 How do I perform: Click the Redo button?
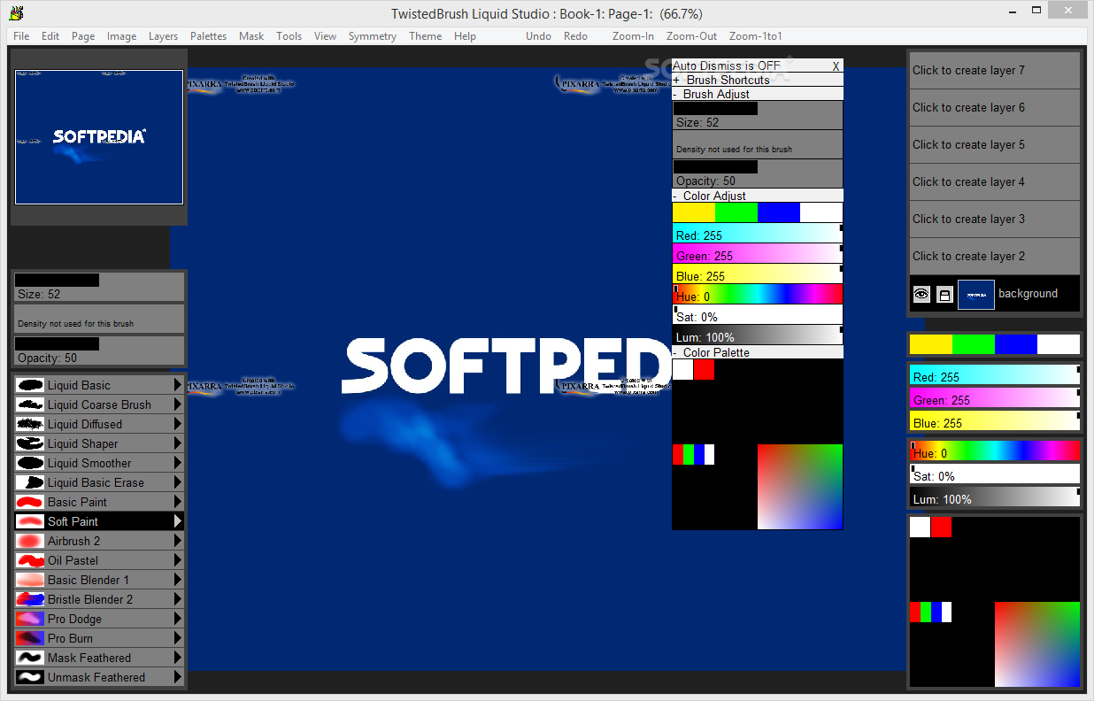click(x=575, y=36)
